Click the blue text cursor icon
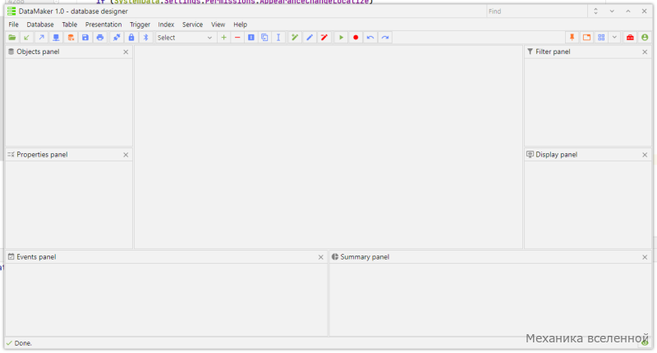Image resolution: width=657 pixels, height=353 pixels. (x=278, y=38)
